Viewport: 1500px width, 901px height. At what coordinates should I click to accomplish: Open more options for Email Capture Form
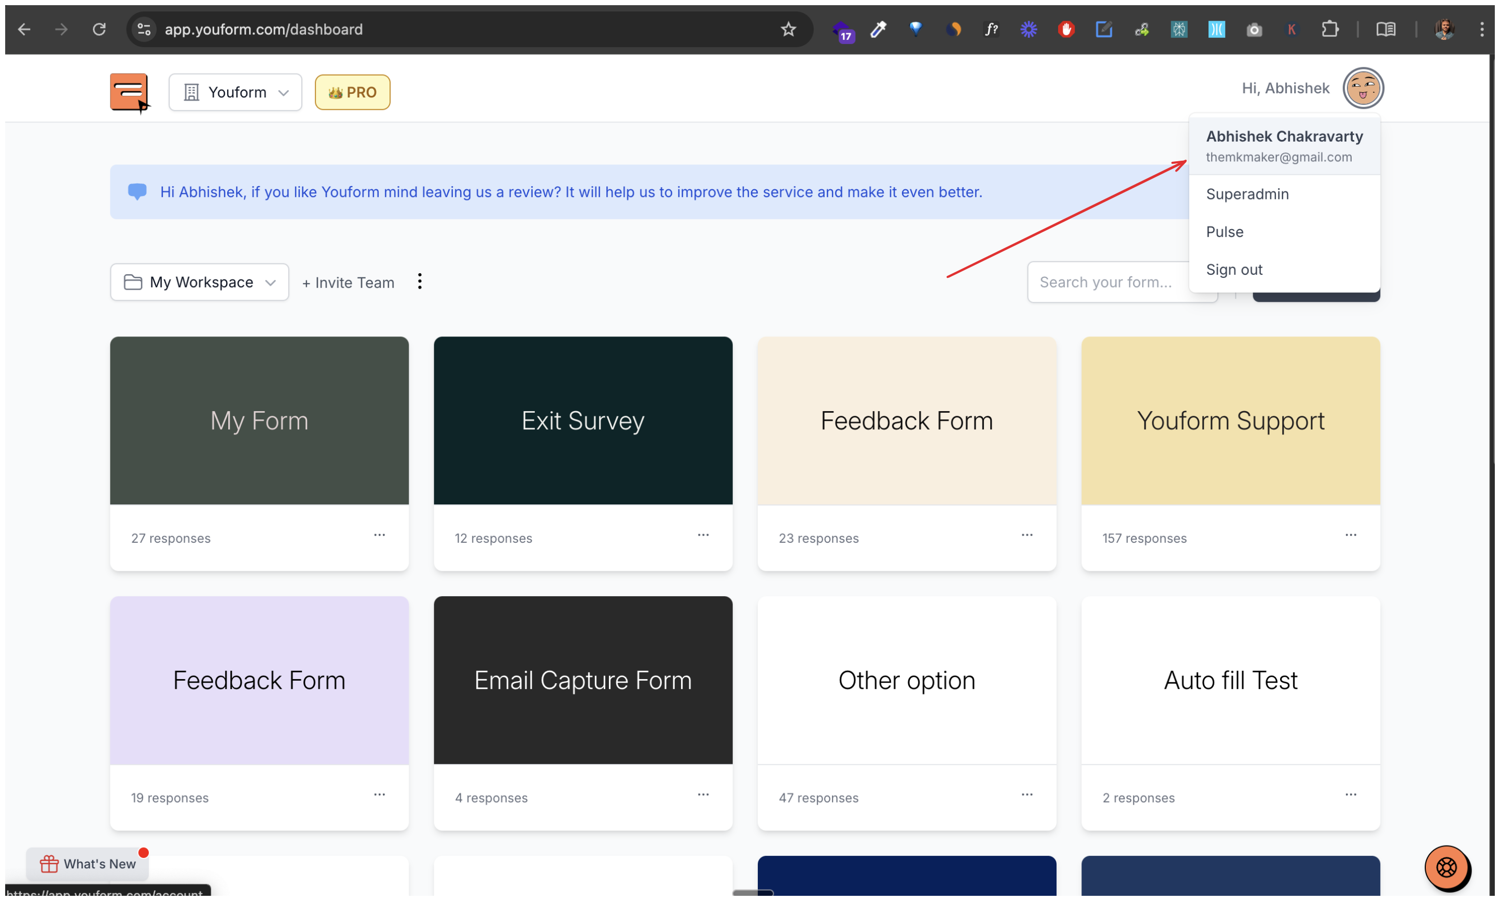tap(703, 795)
